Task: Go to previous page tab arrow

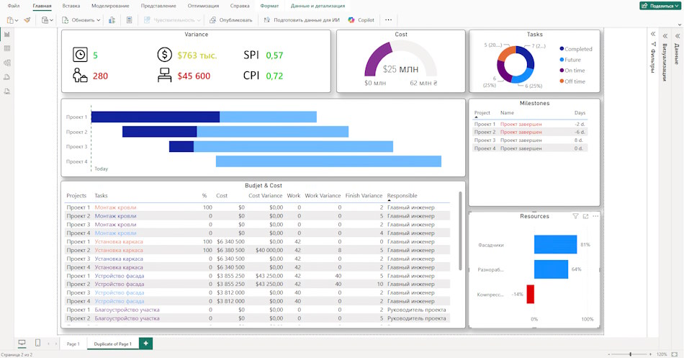Action: [48, 344]
